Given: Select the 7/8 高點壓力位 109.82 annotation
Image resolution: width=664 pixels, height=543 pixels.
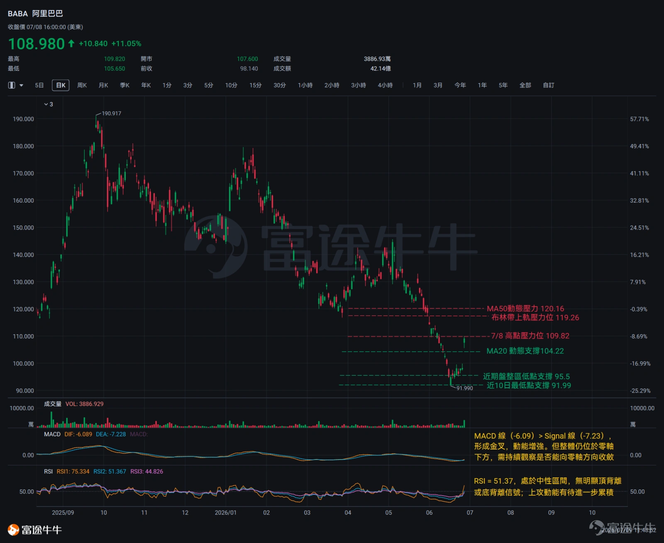Looking at the screenshot, I should point(530,336).
